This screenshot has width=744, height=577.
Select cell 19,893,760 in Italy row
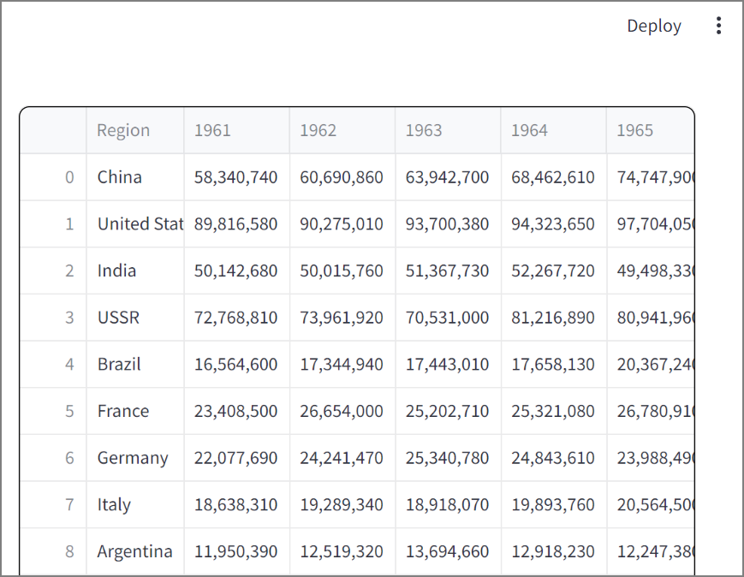(554, 504)
